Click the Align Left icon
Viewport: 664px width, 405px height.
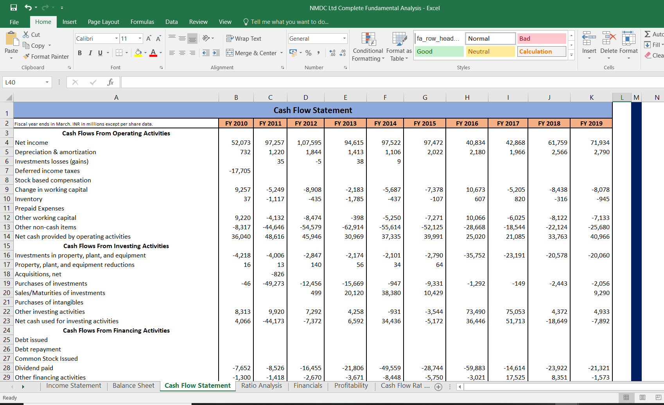[172, 53]
